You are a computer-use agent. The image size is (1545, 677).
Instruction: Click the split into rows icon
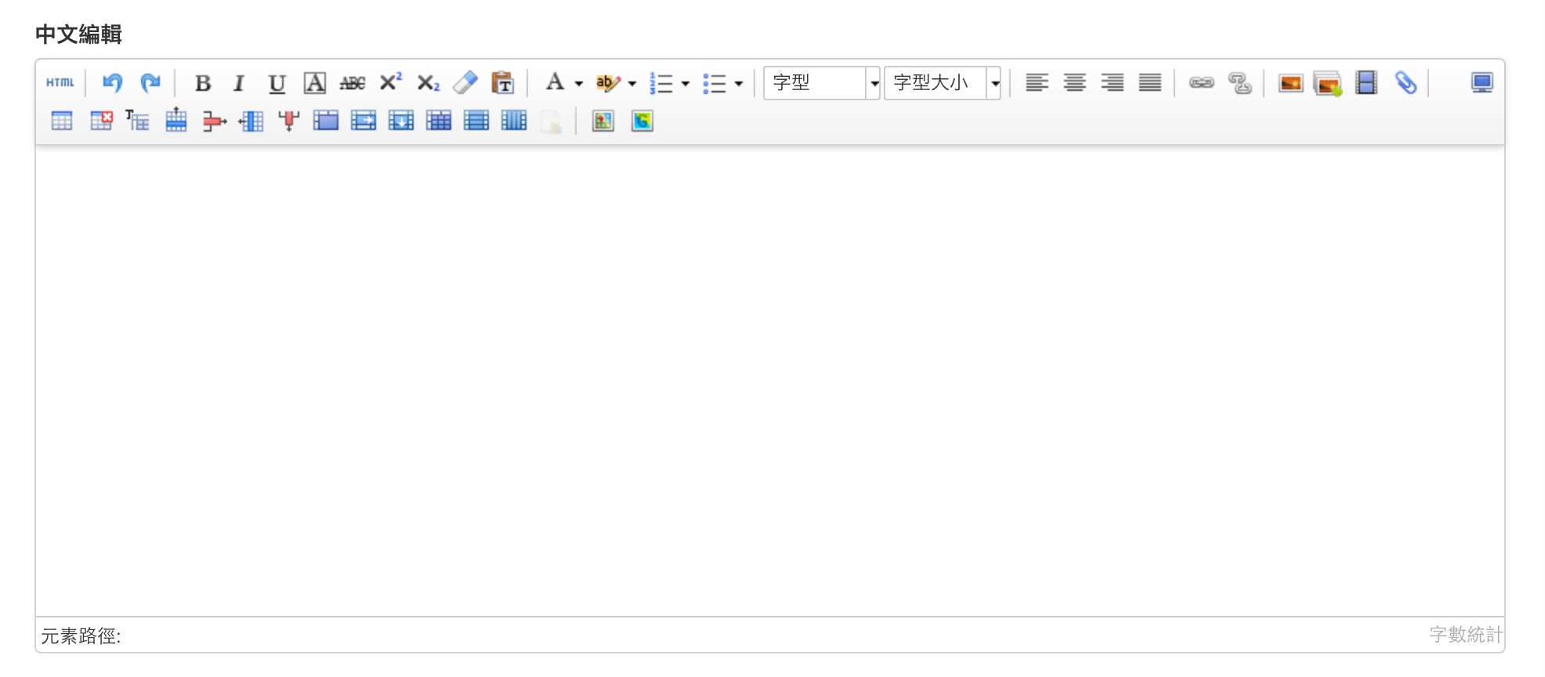click(476, 121)
